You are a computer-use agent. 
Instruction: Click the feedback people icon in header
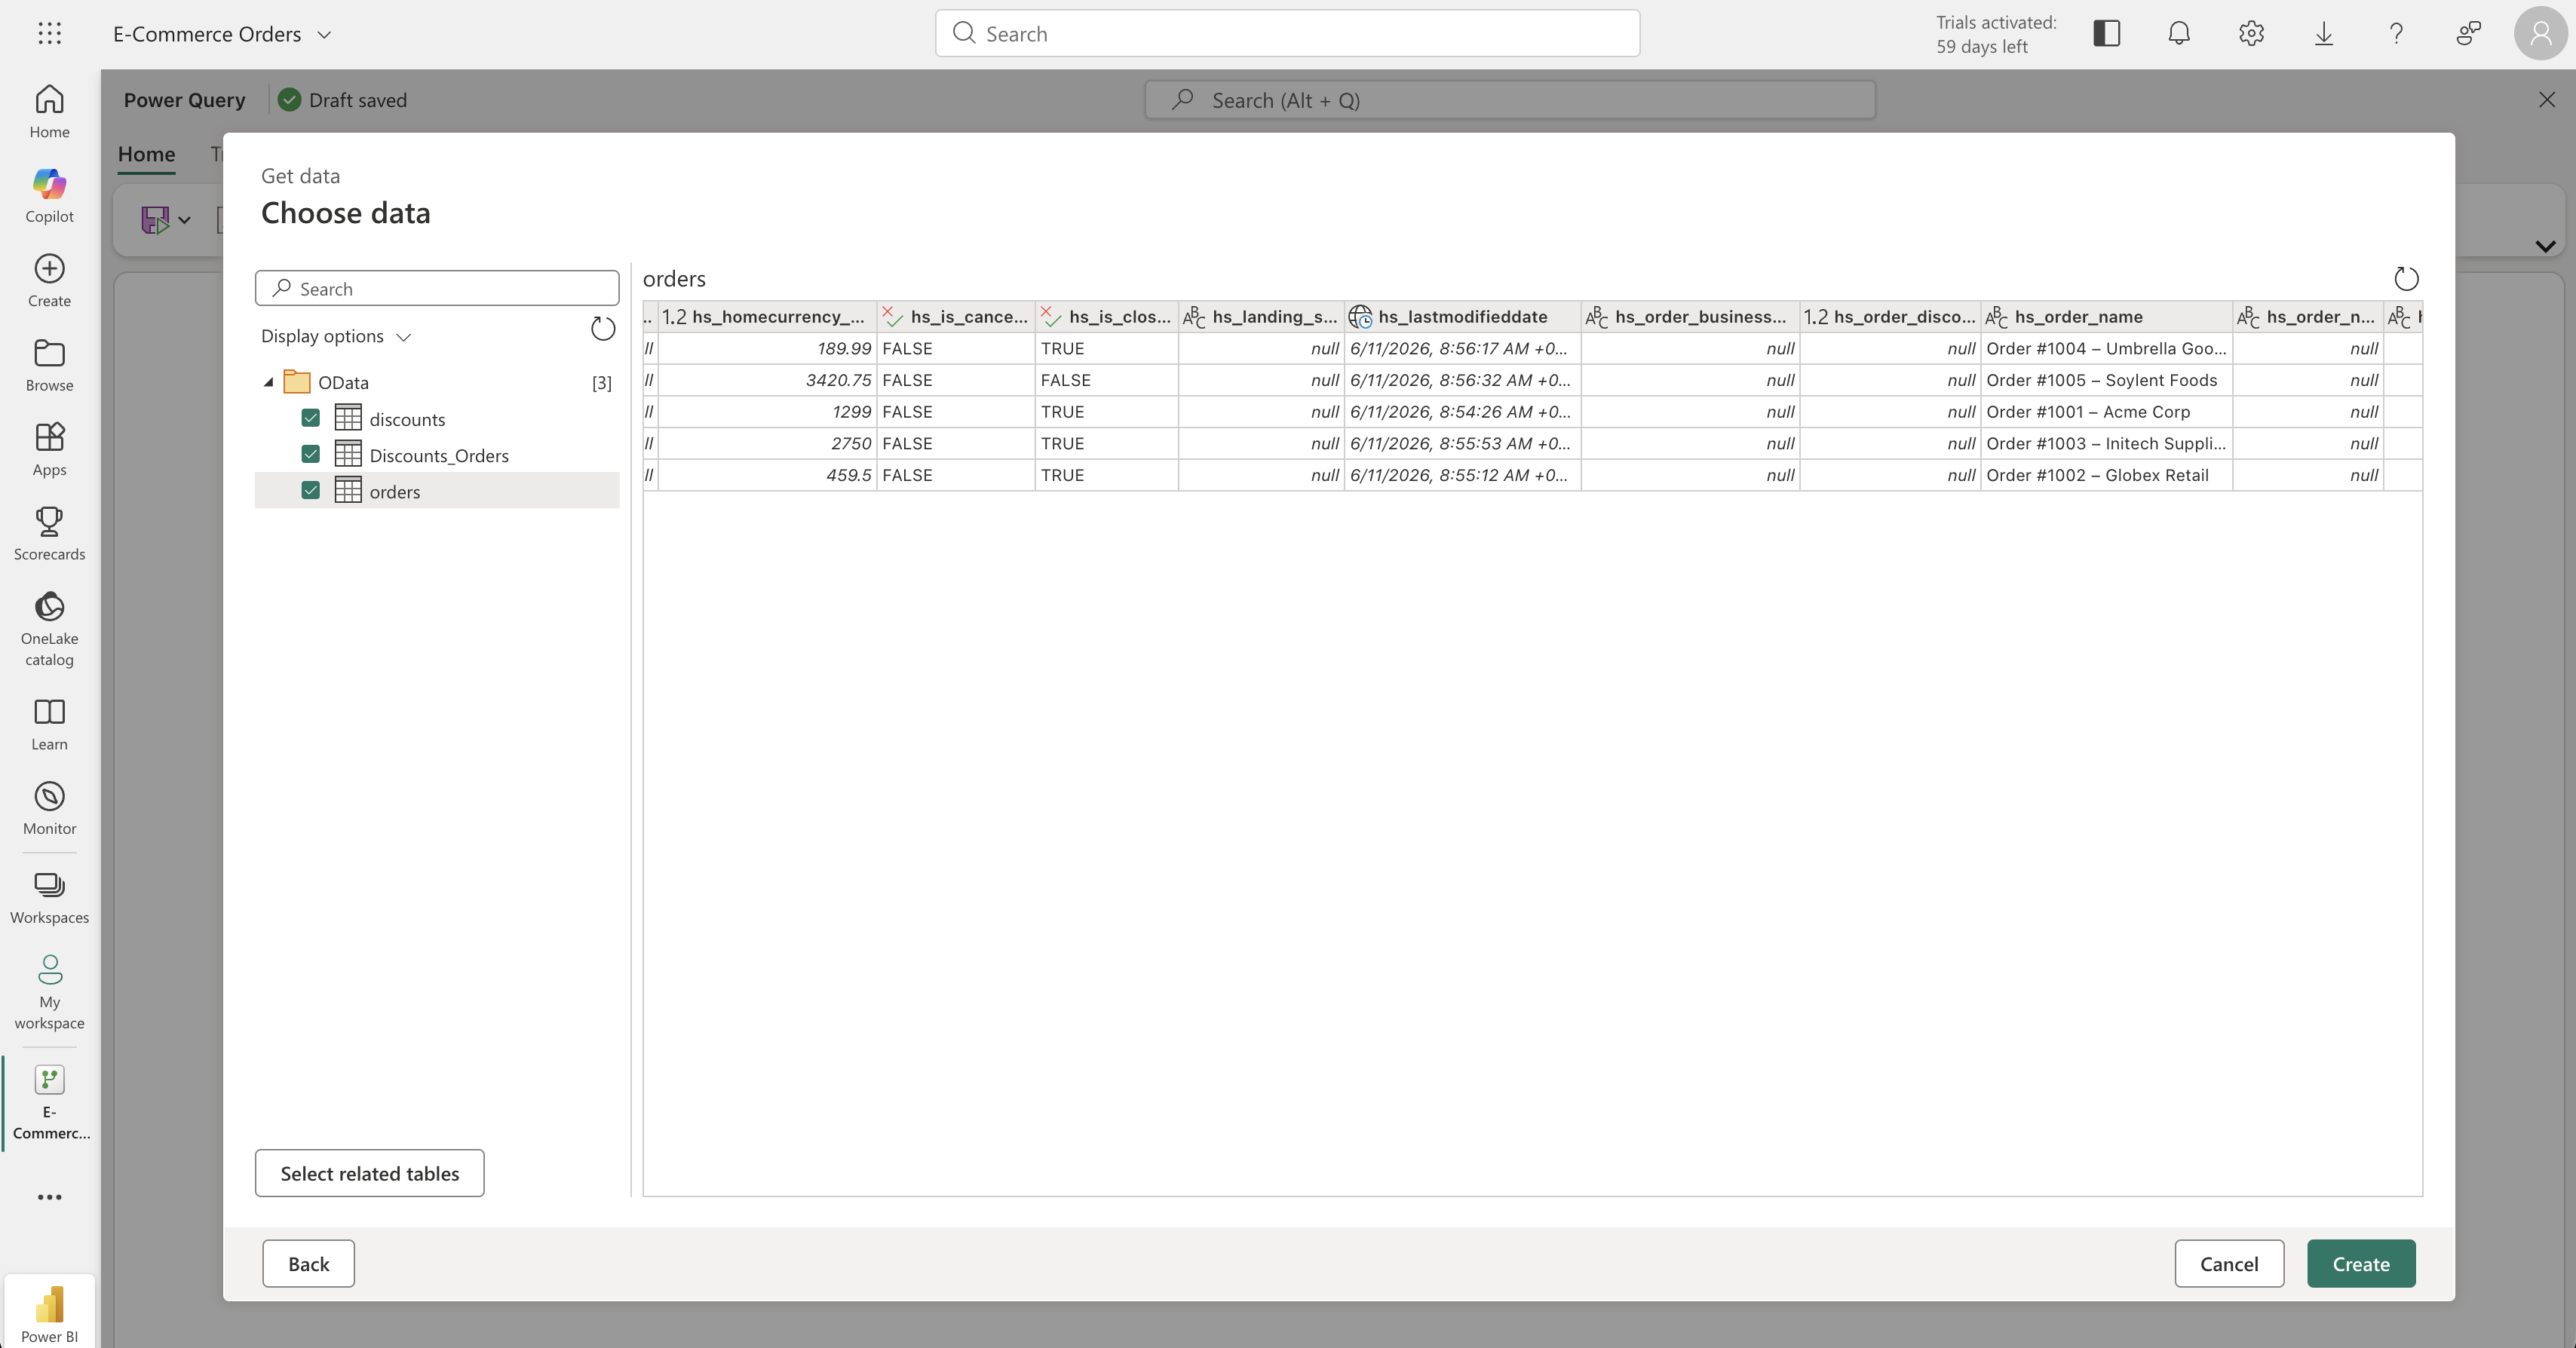(x=2468, y=33)
